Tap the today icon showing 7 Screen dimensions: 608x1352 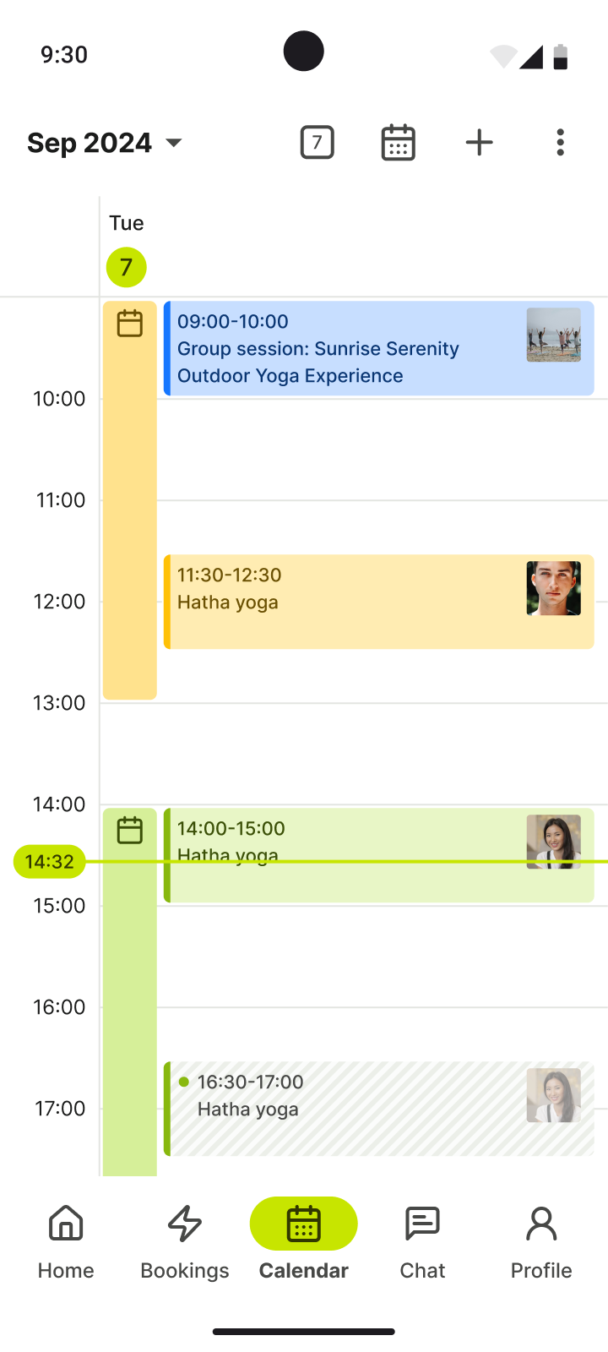[318, 142]
